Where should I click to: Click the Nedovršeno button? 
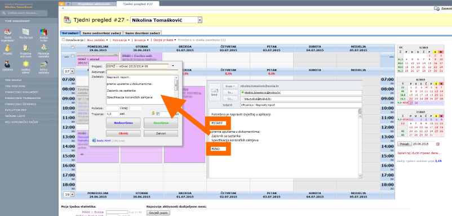(123, 123)
